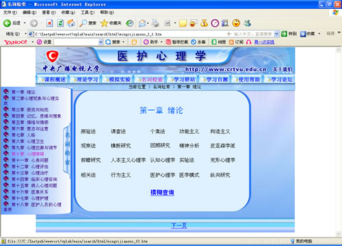Click the 下一页 next page link
342x246 pixels.
click(x=179, y=225)
